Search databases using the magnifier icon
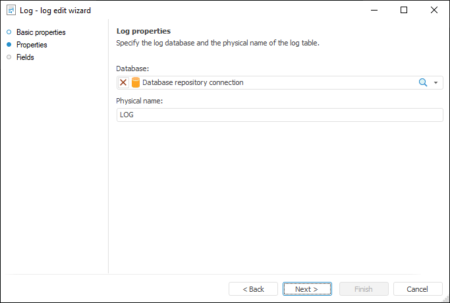Image resolution: width=450 pixels, height=303 pixels. 423,82
